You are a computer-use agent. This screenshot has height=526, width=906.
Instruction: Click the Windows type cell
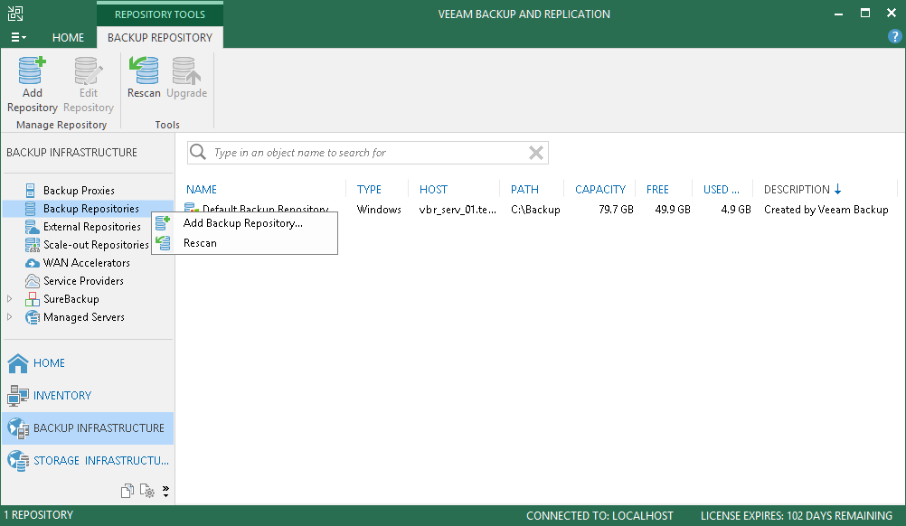(x=379, y=210)
